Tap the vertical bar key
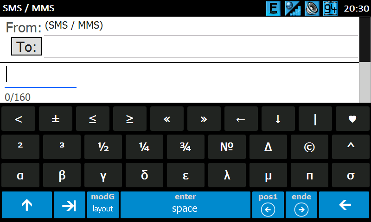The image size is (371, 222). click(315, 119)
